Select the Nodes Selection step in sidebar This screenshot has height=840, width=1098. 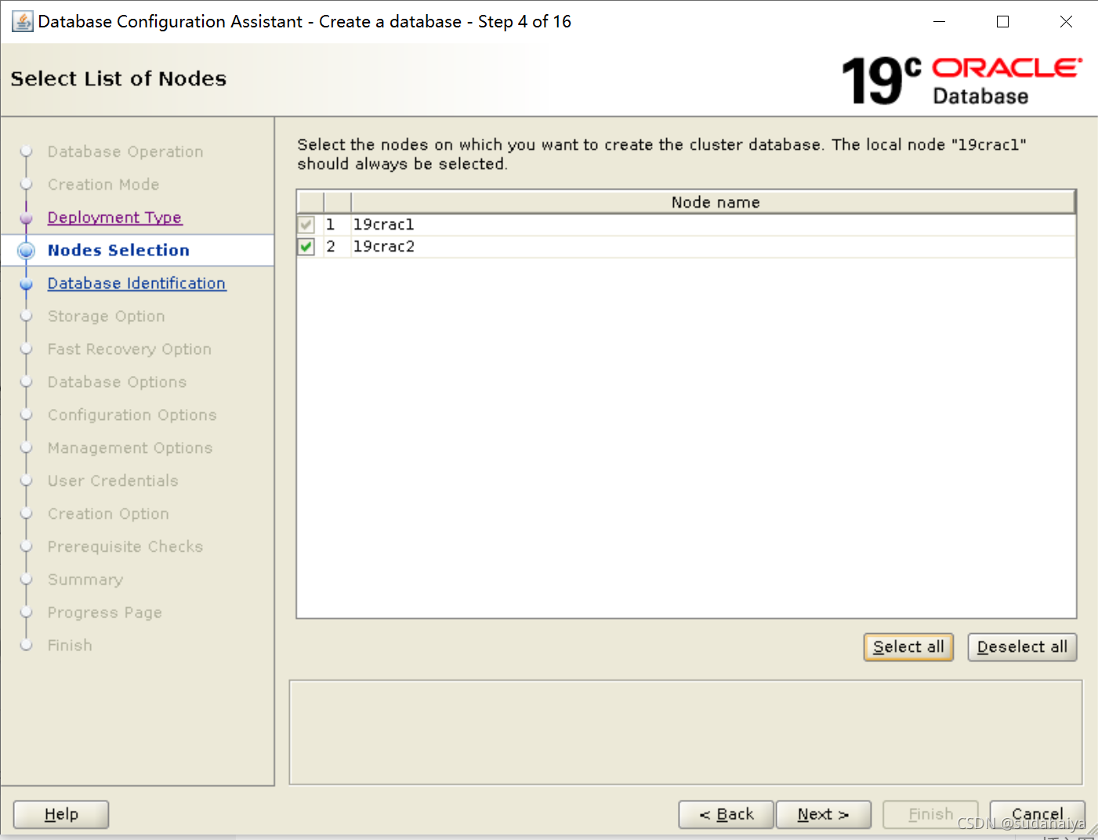coord(118,250)
